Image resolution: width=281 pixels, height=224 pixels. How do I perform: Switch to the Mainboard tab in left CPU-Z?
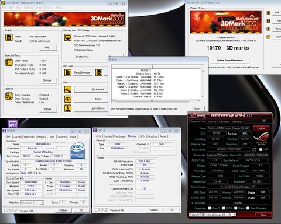point(29,137)
